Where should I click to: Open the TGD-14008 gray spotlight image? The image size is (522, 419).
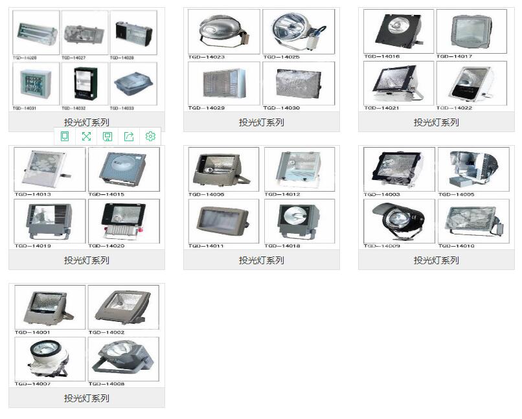pyautogui.click(x=124, y=359)
